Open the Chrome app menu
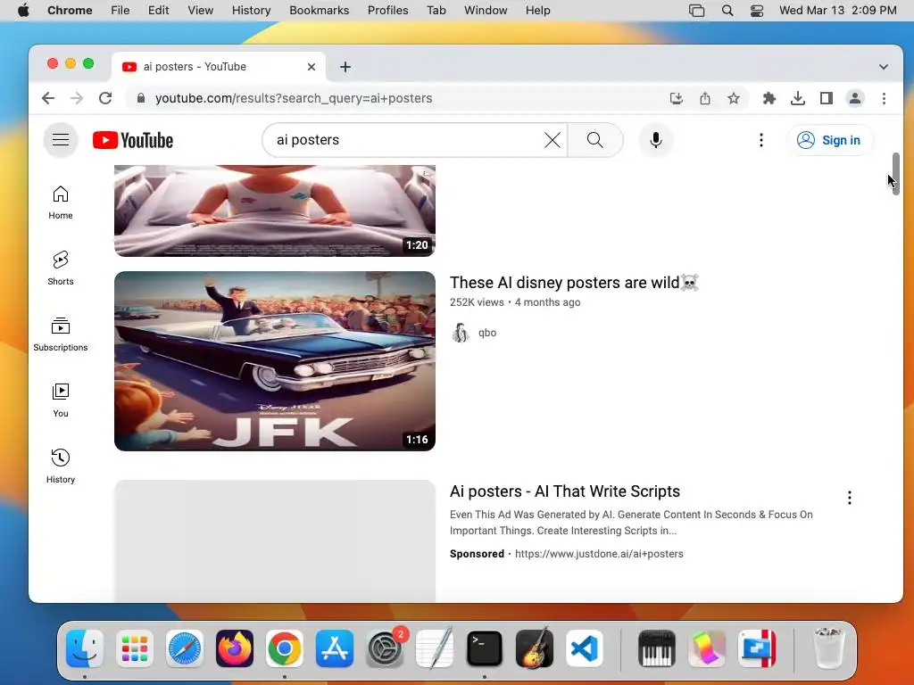The width and height of the screenshot is (914, 685). 70,11
